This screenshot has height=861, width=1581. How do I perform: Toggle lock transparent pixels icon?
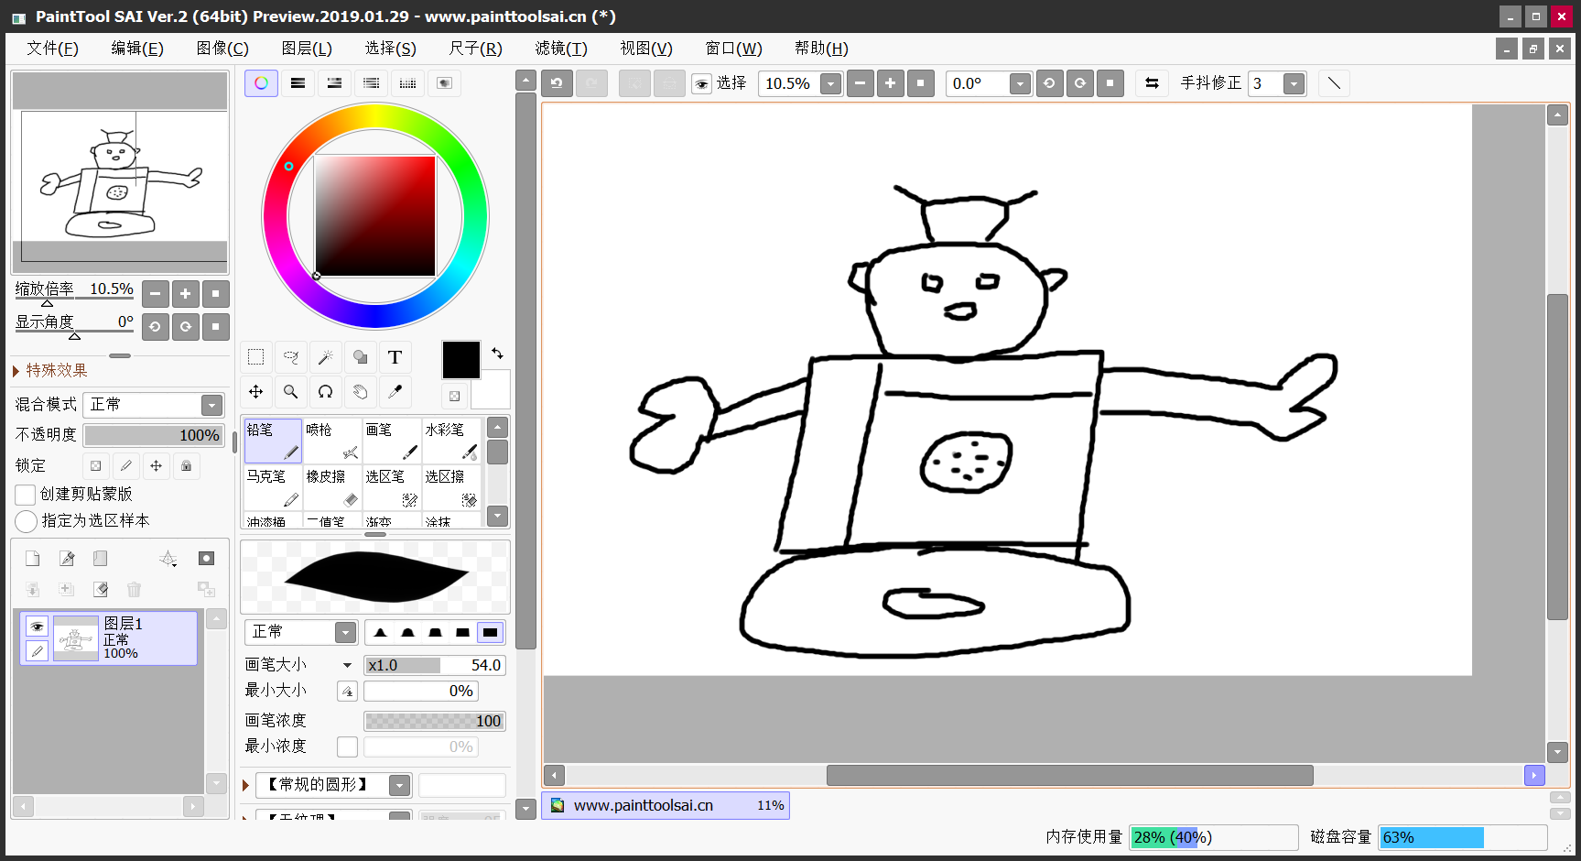pyautogui.click(x=96, y=466)
